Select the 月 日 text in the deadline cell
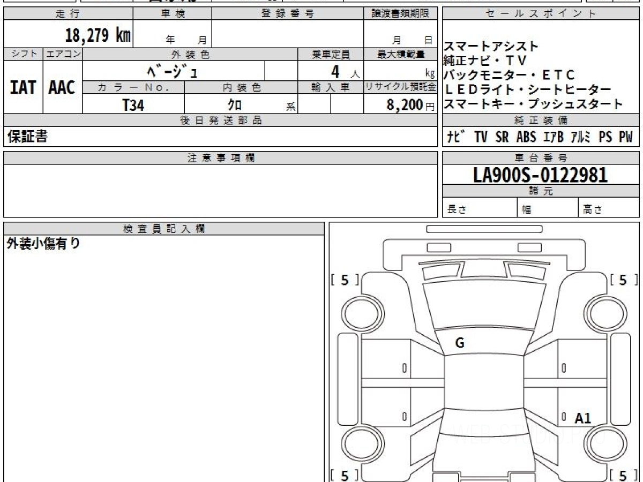Viewport: 643px width, 482px height. [412, 40]
